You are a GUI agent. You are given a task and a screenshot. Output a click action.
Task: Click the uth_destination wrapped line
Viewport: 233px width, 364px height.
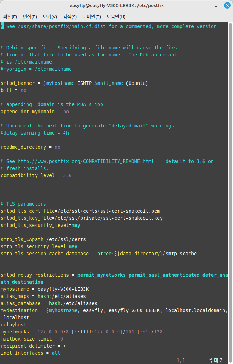click(22, 282)
